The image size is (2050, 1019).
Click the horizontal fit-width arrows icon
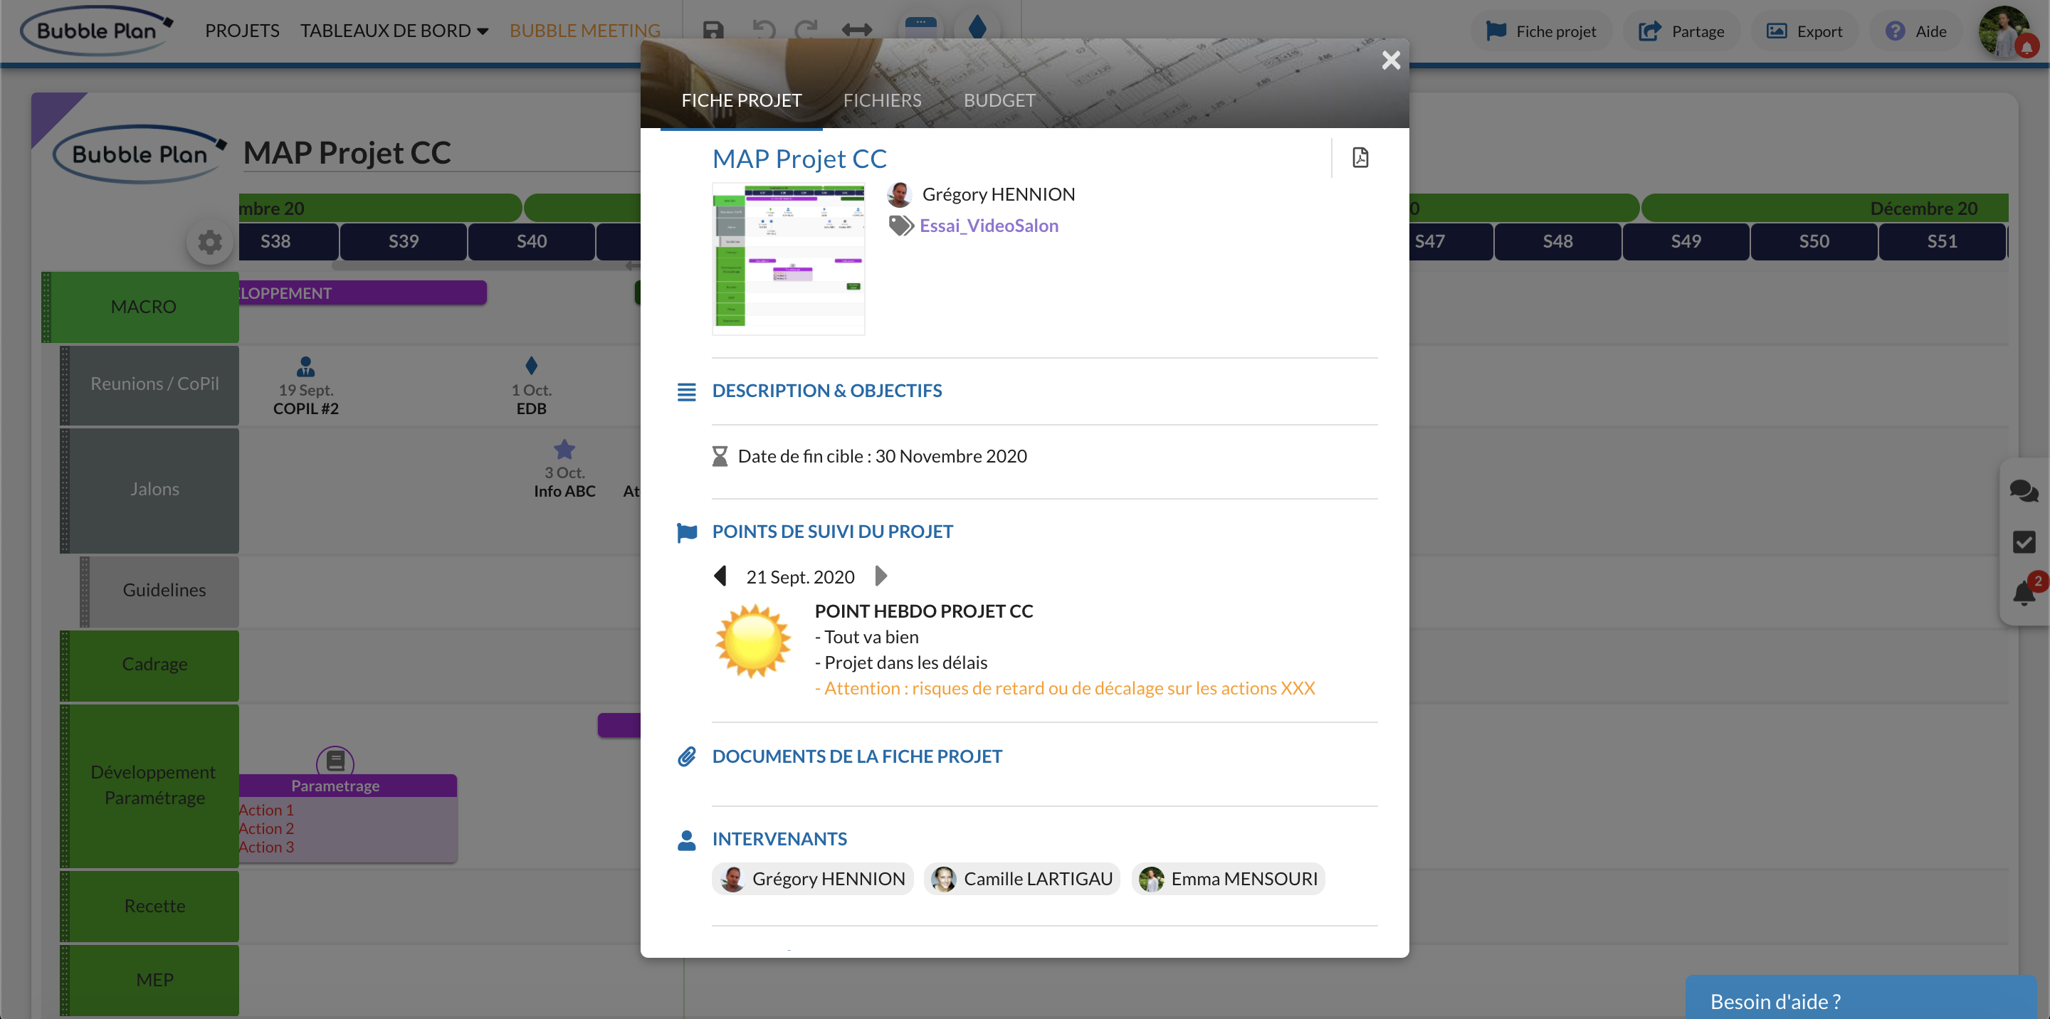tap(856, 30)
